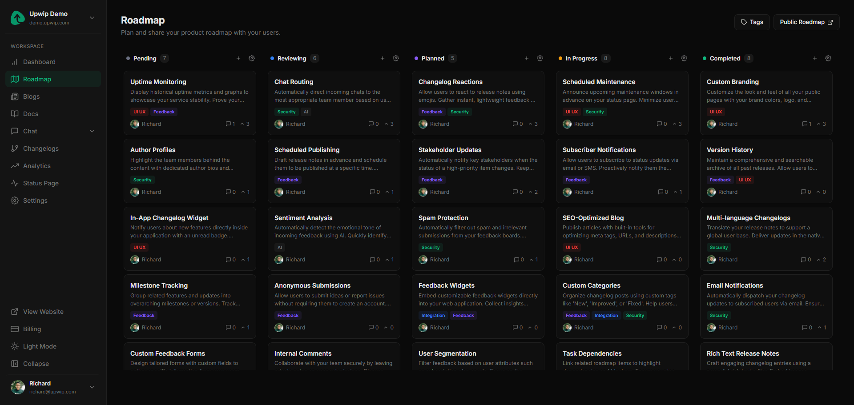The width and height of the screenshot is (854, 405).
Task: Click Feedback tag on Version History card
Action: (x=720, y=180)
